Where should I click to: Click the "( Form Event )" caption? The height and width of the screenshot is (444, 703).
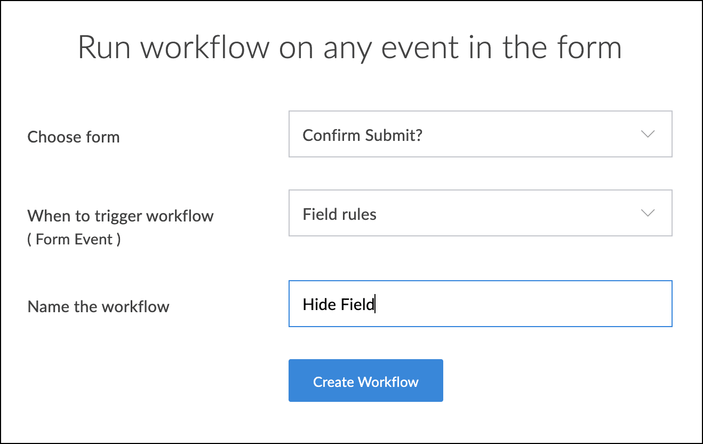pyautogui.click(x=74, y=239)
